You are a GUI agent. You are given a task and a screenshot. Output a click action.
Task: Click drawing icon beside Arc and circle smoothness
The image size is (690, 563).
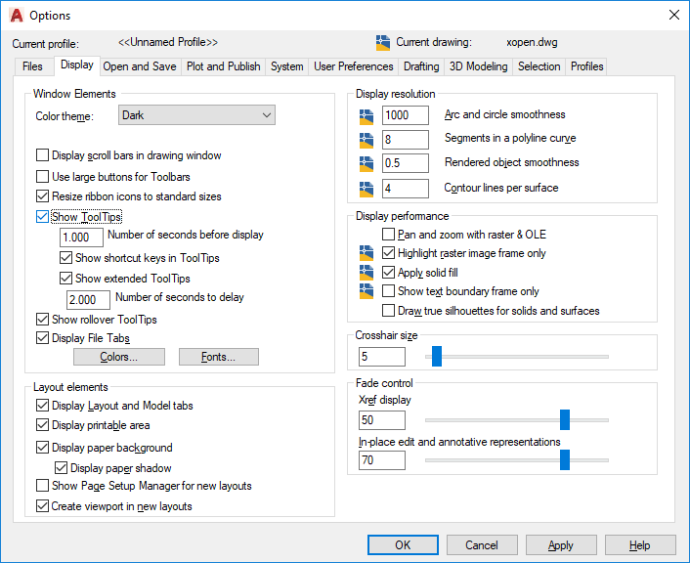click(367, 116)
